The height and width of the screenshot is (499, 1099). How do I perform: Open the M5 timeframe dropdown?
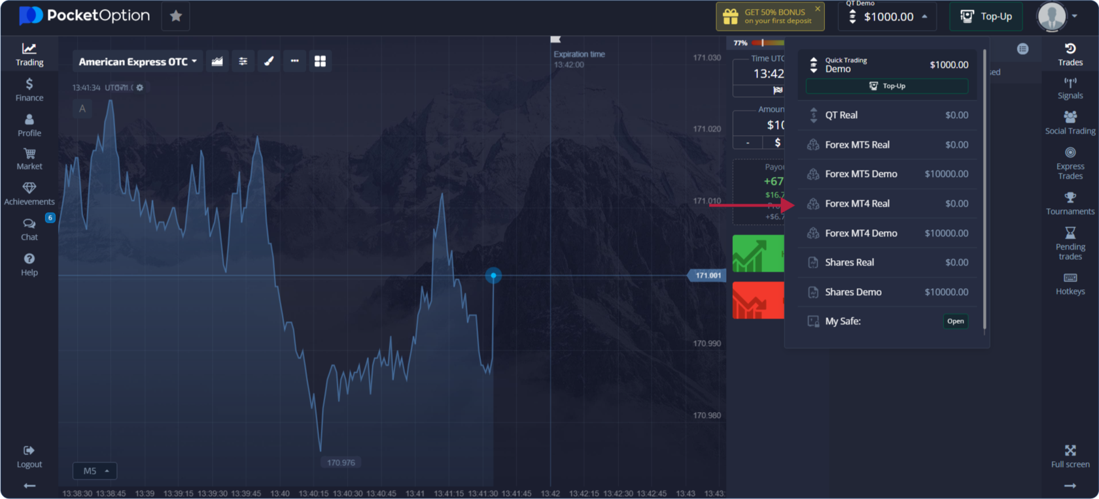(96, 471)
